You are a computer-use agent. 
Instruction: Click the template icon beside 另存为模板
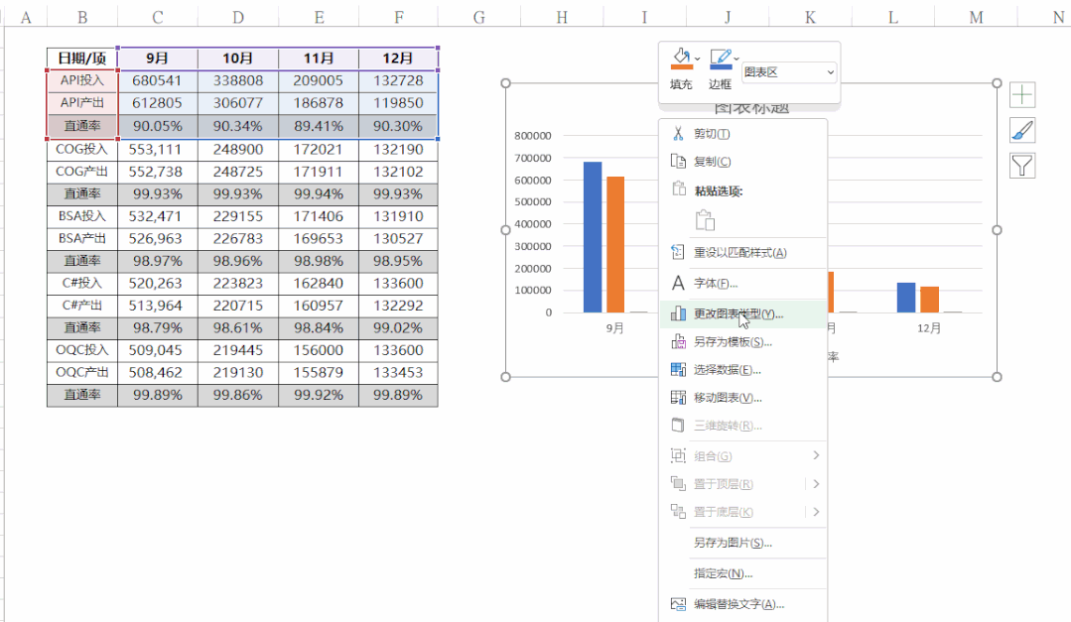678,342
